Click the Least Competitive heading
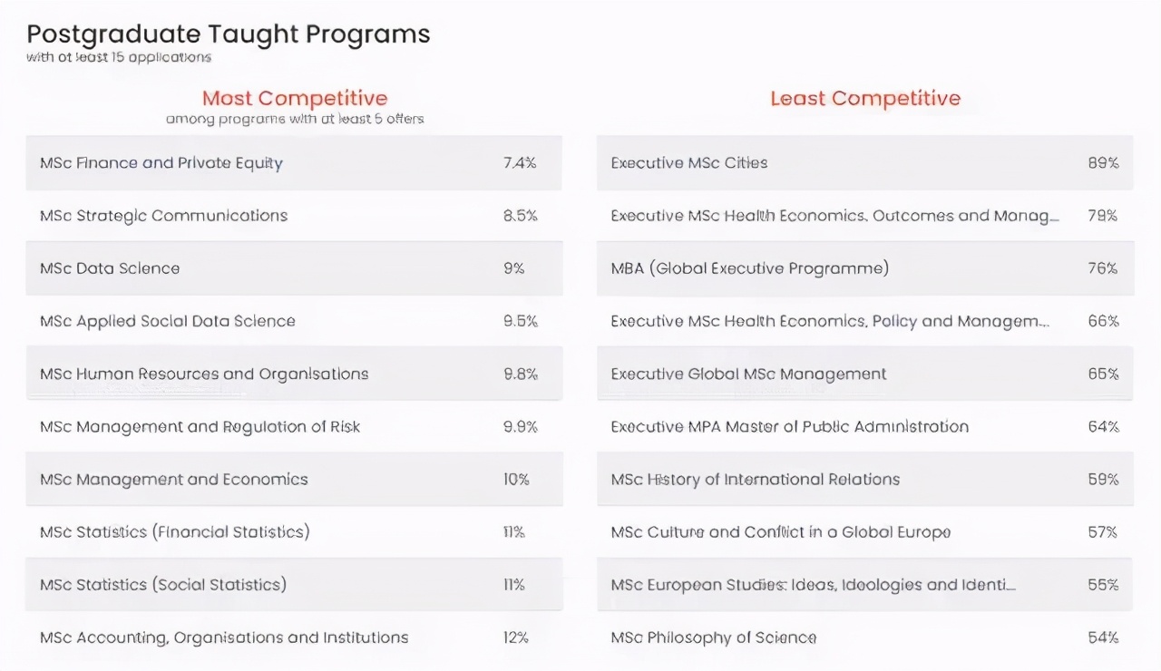Viewport: 1161px width, 671px height. pos(865,98)
